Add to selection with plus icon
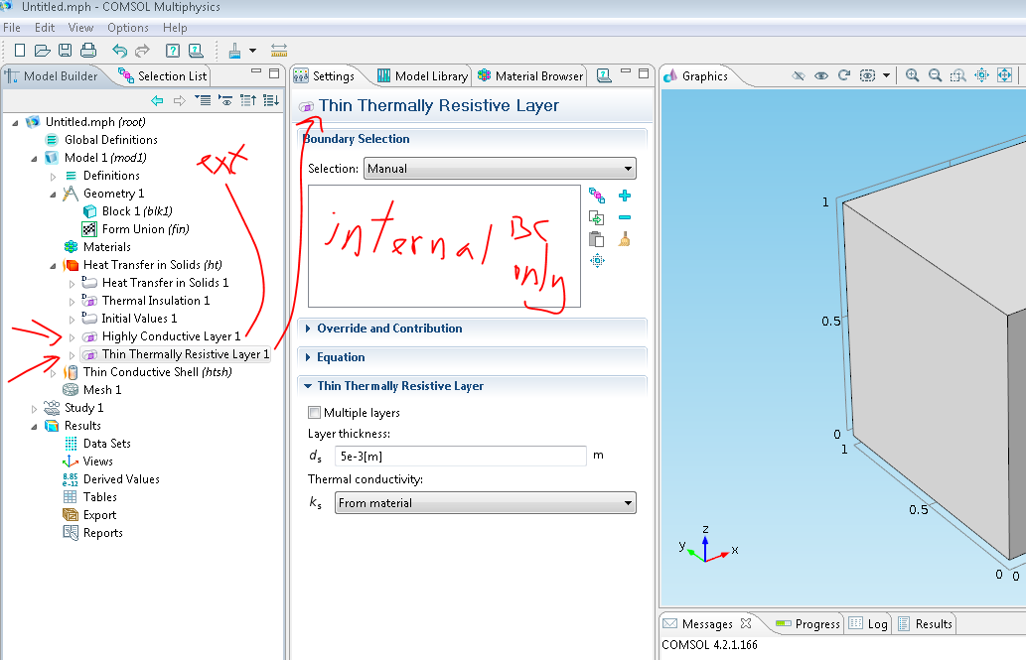The width and height of the screenshot is (1026, 660). coord(625,197)
